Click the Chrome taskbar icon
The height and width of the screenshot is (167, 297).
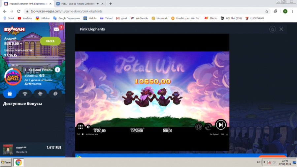click(x=18, y=162)
